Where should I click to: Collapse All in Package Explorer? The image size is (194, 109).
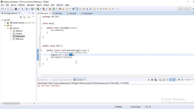[21, 17]
